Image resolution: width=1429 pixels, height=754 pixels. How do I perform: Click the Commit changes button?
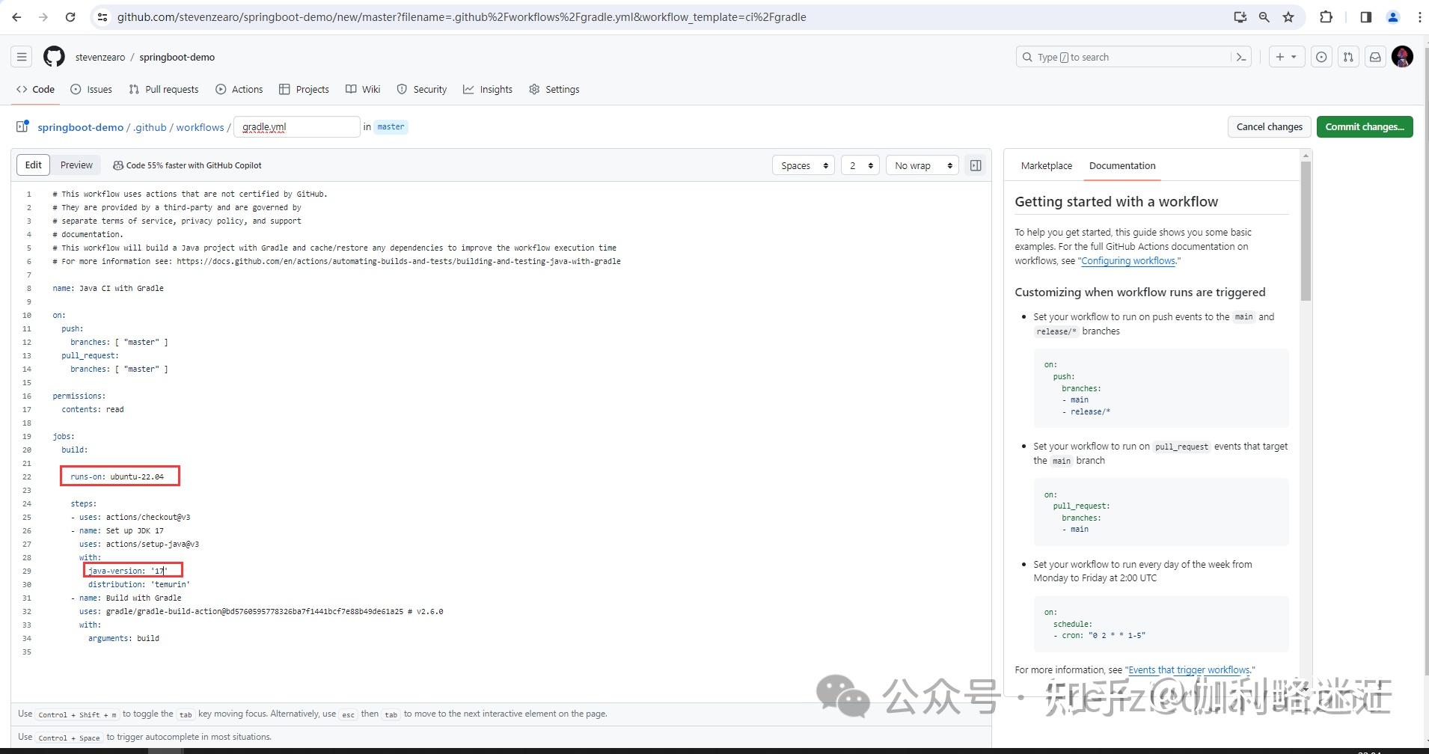[x=1364, y=126]
